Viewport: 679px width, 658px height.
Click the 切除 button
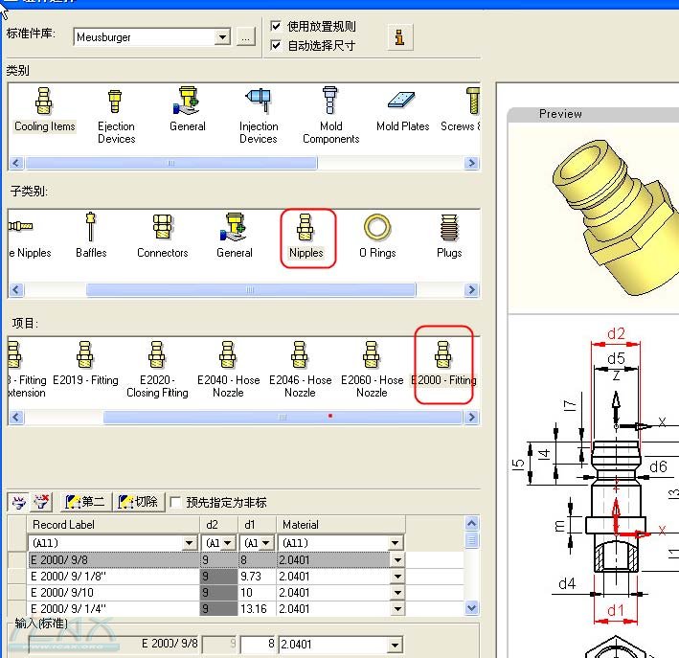(137, 502)
